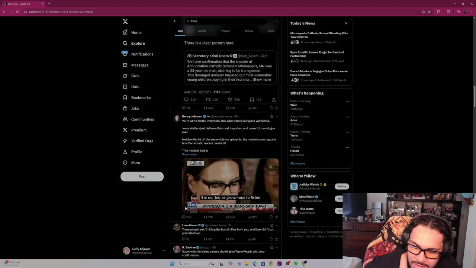Focus the Trans search field
Viewport: 476px width, 268px height.
click(226, 21)
